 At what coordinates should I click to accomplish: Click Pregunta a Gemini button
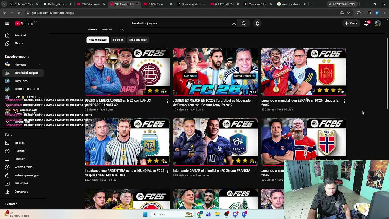(x=342, y=4)
